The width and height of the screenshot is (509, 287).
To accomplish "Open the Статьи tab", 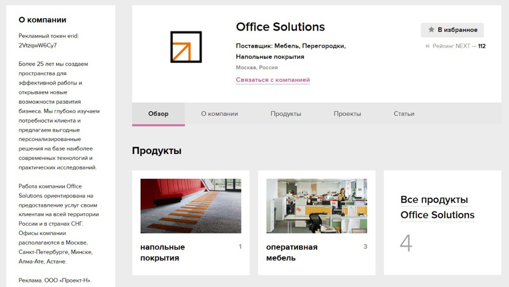I will 404,114.
